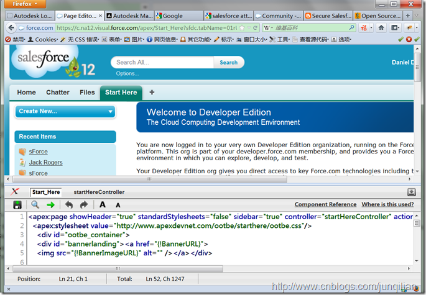
Task: Switch to the Google browser tab
Action: click(x=178, y=16)
